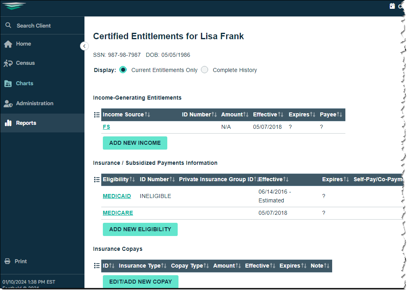This screenshot has height=294, width=411.
Task: Click 05/07/2018 effective date in MEDICARE row
Action: point(273,213)
